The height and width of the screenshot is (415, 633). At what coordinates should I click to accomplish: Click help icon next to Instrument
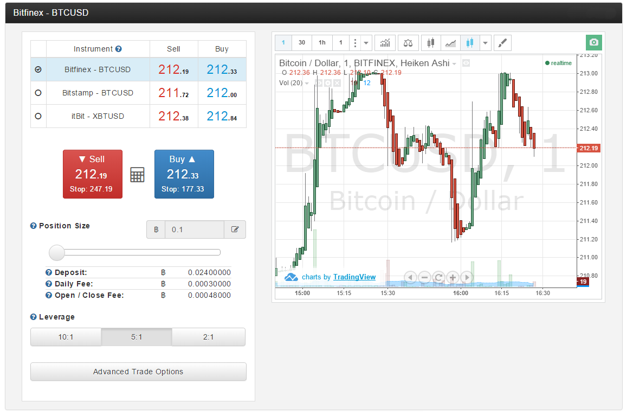click(x=118, y=49)
